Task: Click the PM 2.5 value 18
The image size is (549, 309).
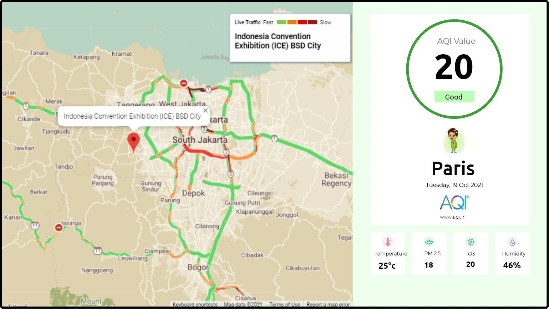Action: pos(429,265)
